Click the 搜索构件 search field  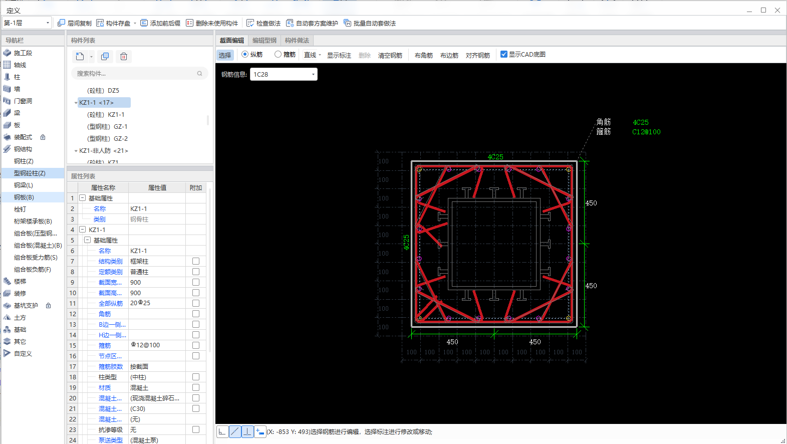pos(139,74)
